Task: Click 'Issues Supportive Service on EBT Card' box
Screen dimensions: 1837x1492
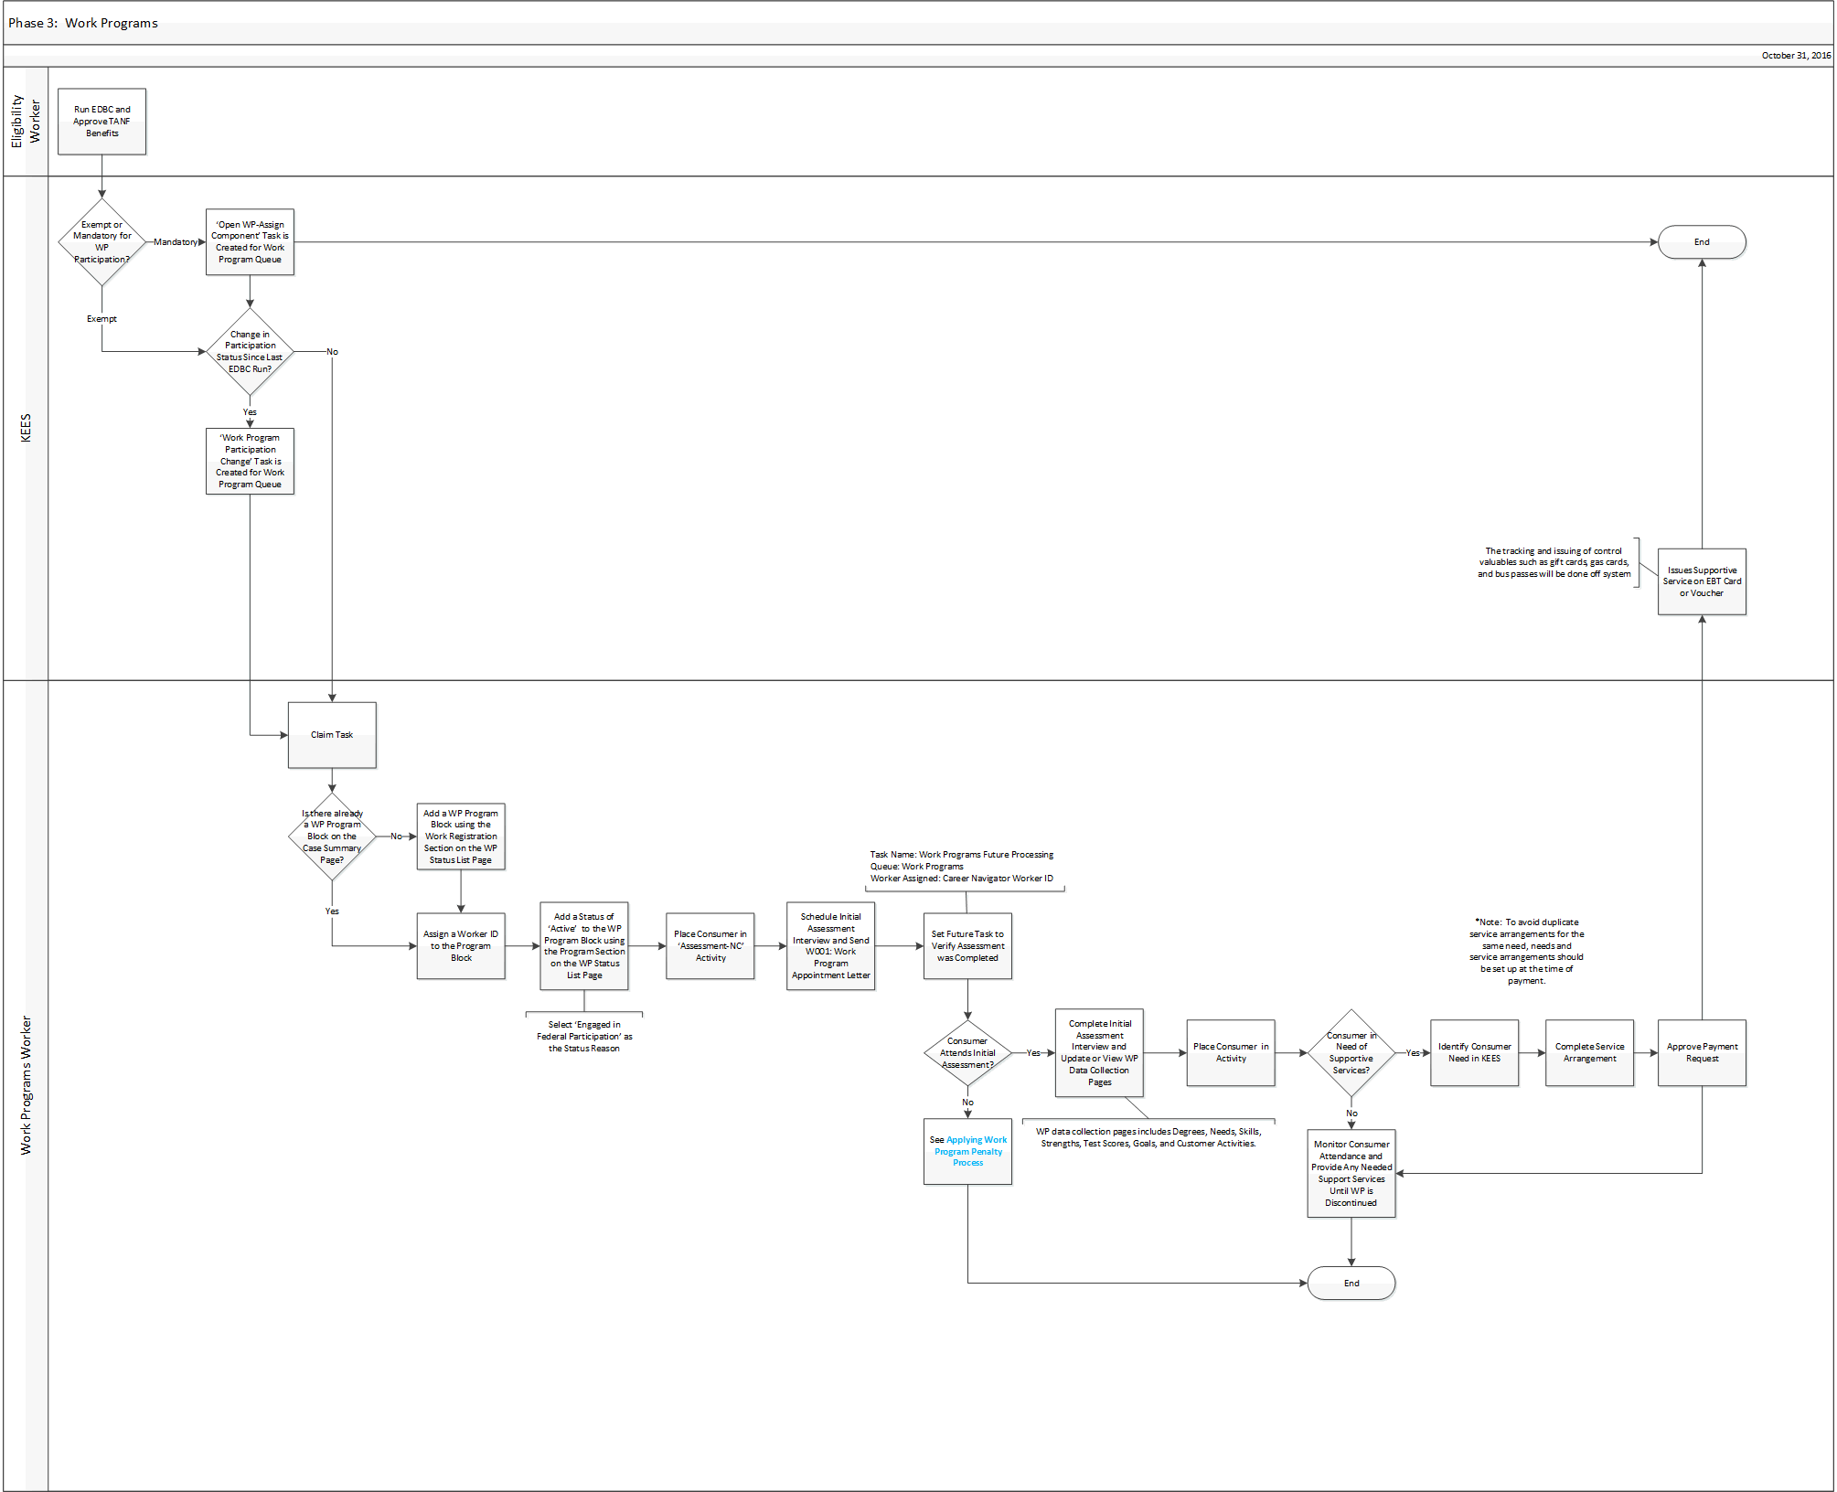Action: tap(1702, 581)
